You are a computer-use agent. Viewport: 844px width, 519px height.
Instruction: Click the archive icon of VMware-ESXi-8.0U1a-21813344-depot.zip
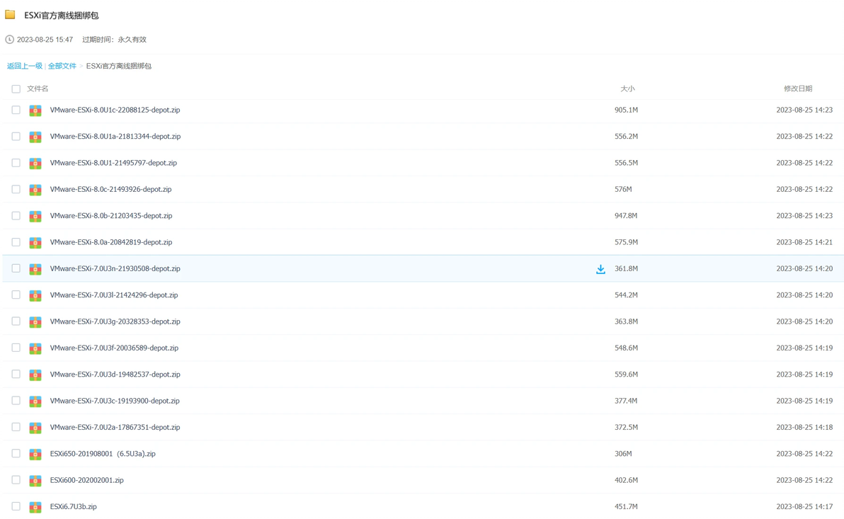pos(35,137)
